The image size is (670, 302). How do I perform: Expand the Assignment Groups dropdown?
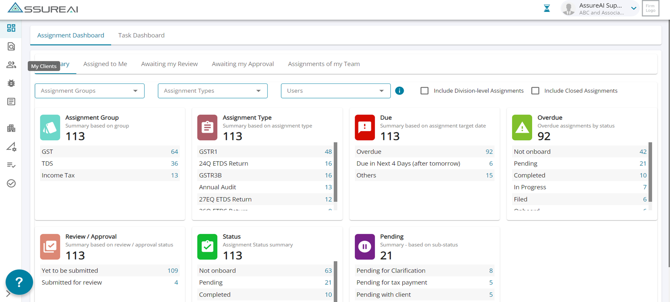(x=89, y=91)
